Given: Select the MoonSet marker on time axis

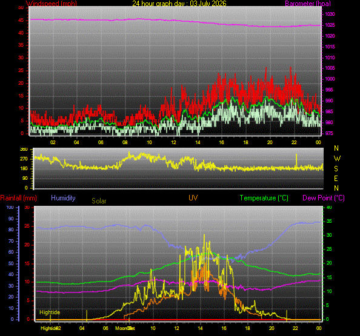Looking at the screenshot, I should 125,328.
